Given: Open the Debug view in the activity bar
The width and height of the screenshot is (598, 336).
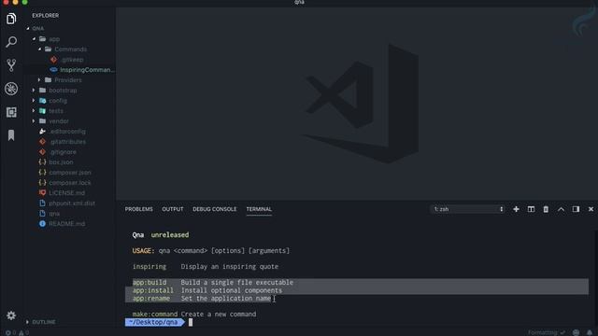Looking at the screenshot, I should point(11,89).
